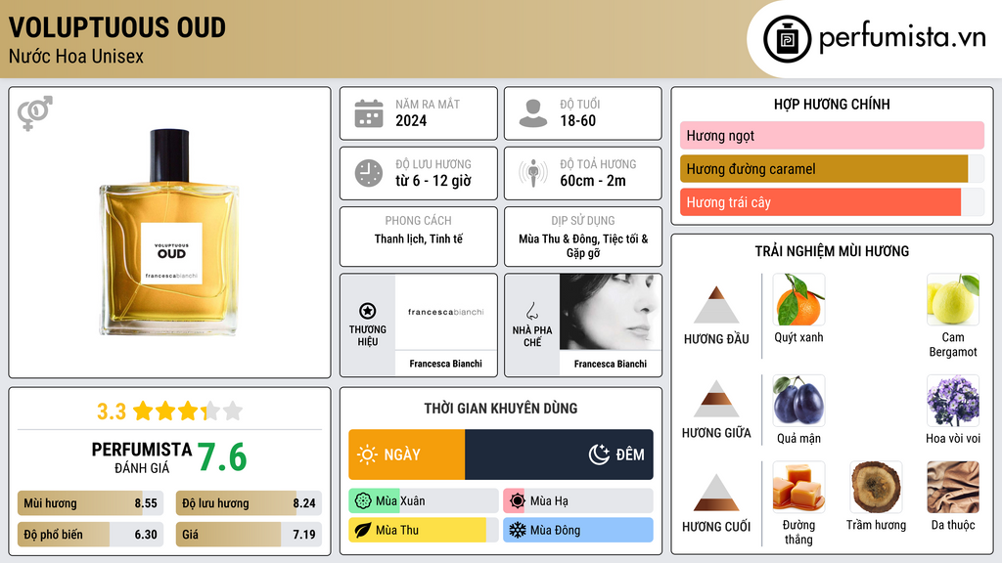The height and width of the screenshot is (563, 1002).
Task: Click the Francesca Bianchi perfumer portrait
Action: pyautogui.click(x=611, y=312)
